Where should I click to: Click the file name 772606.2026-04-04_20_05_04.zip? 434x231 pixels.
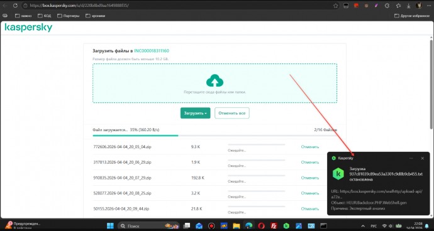[x=123, y=147]
